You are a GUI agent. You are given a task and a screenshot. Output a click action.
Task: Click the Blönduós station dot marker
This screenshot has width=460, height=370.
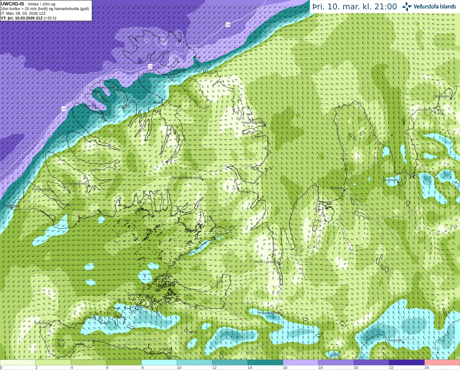(x=344, y=190)
